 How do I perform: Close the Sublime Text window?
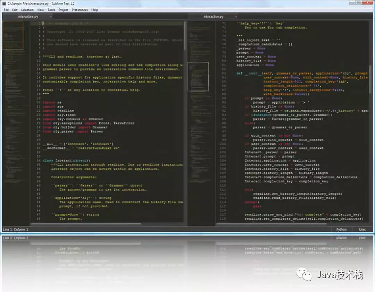coord(368,3)
